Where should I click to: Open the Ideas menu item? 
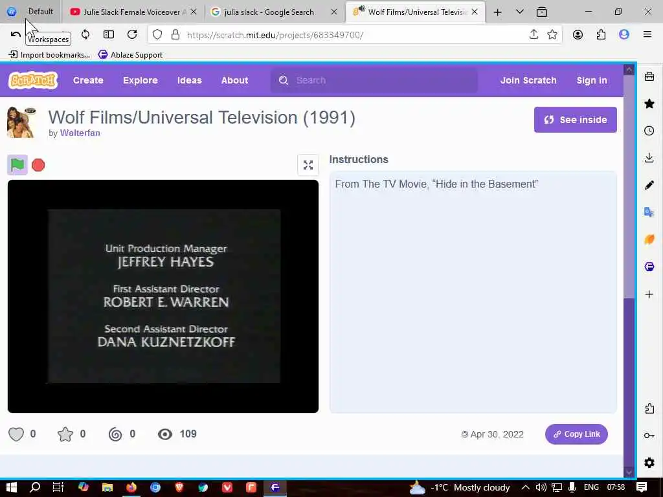190,80
